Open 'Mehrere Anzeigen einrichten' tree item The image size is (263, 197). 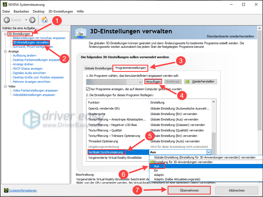pos(32,82)
